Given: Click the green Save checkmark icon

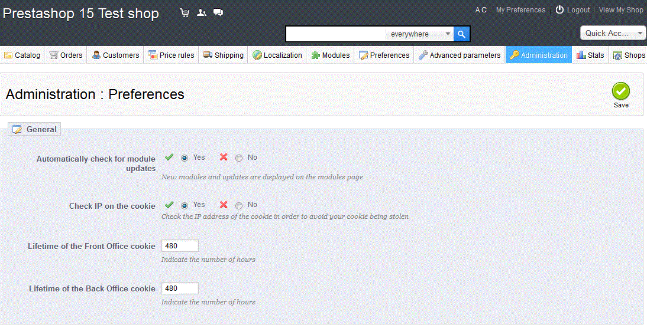Looking at the screenshot, I should [x=621, y=91].
